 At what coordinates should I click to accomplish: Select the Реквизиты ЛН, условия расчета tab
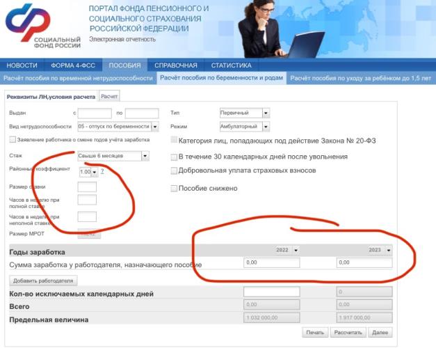click(51, 97)
